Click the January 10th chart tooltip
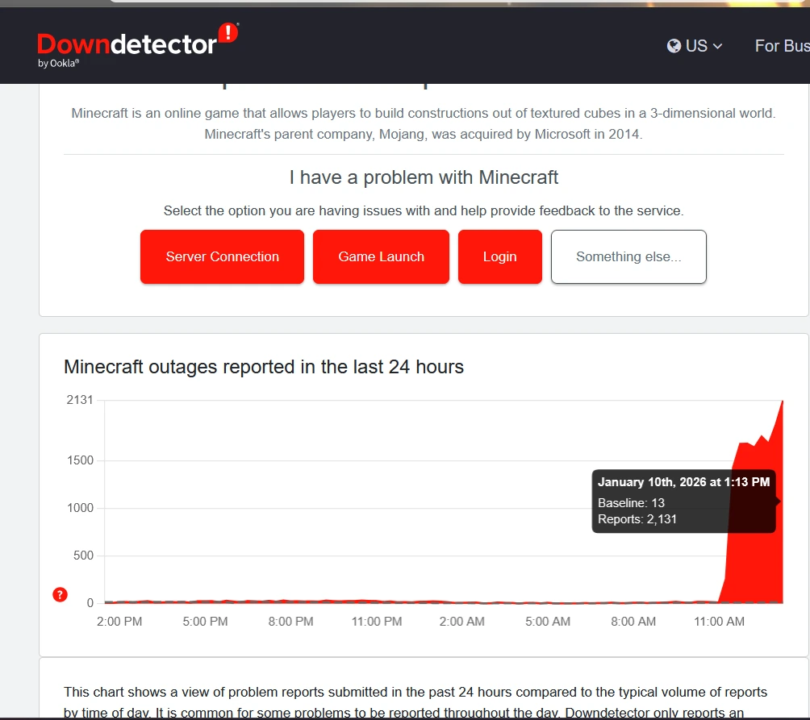Screen dimensions: 810x720 click(683, 501)
